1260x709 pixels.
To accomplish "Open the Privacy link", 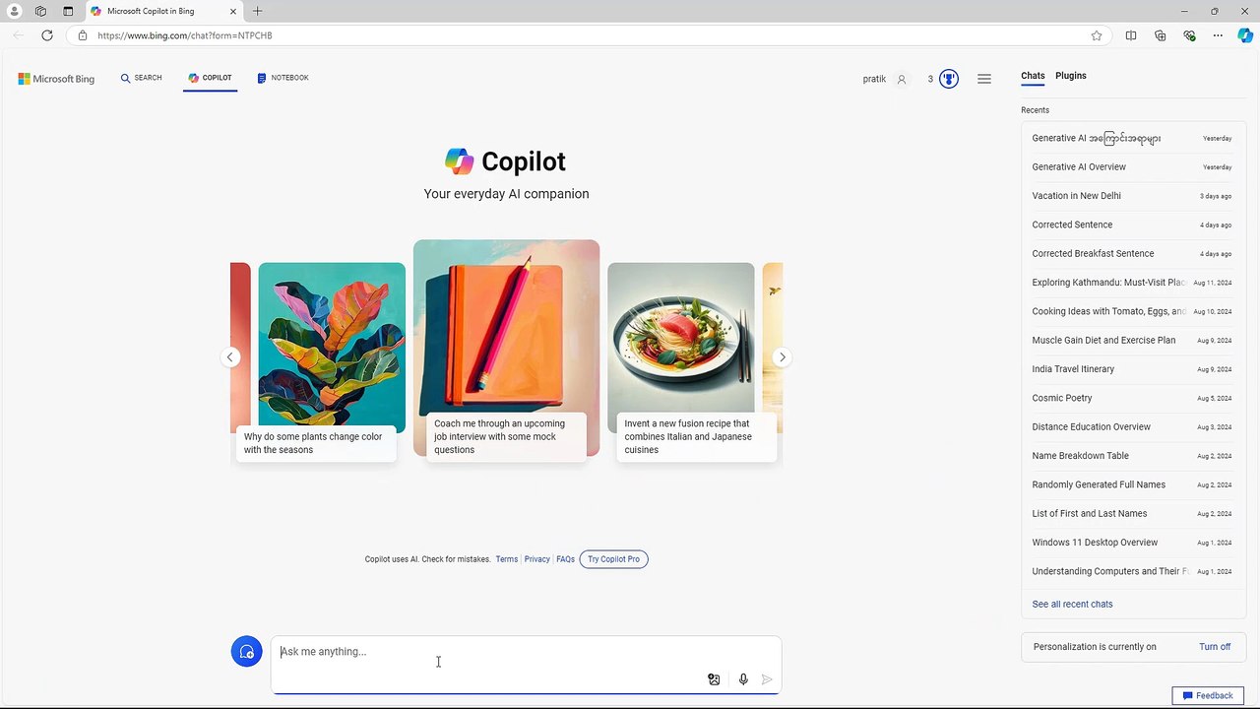I will point(537,559).
